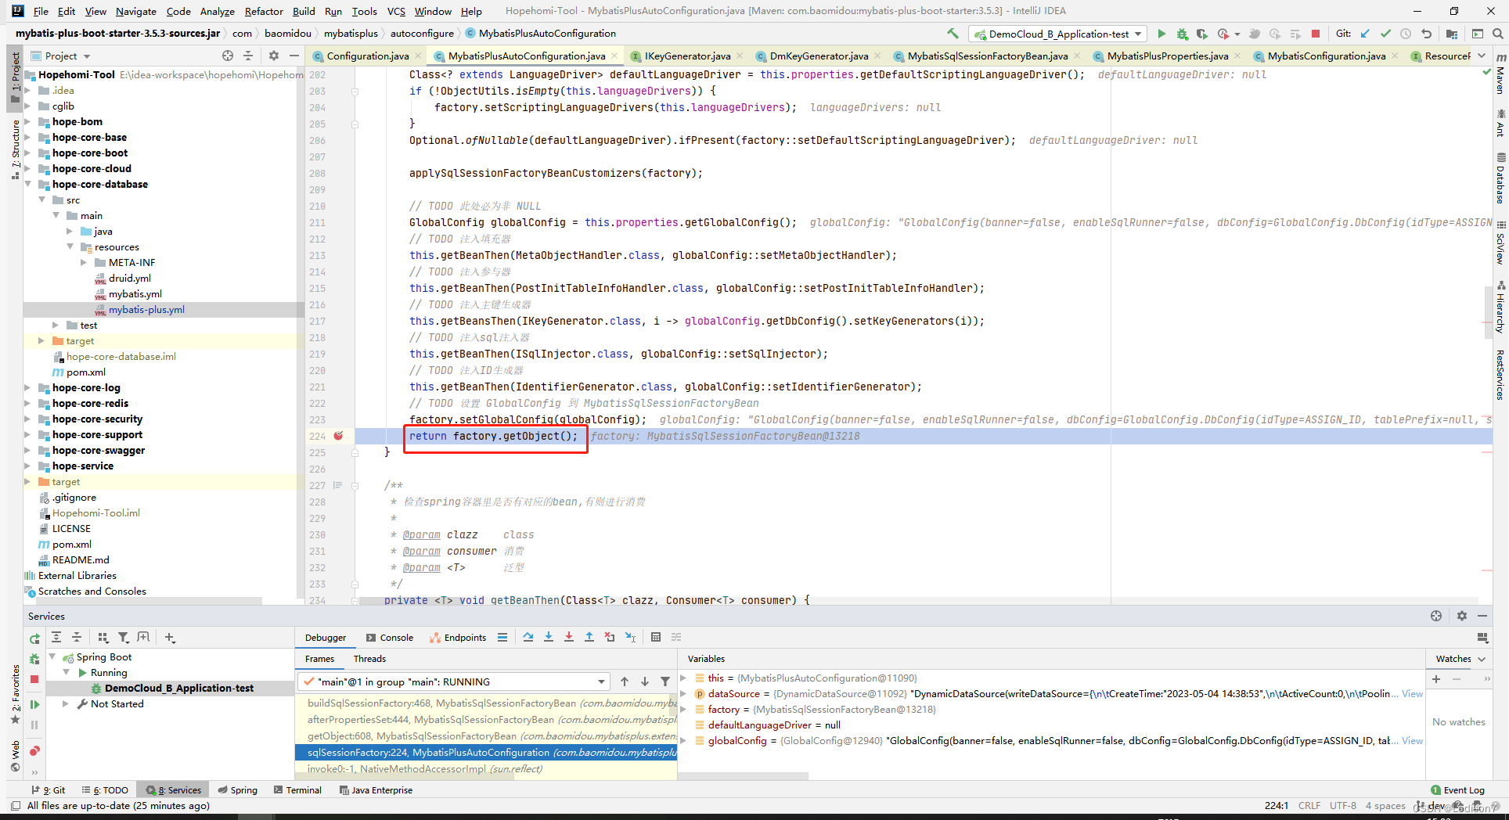Open Search Everywhere magnifier icon
The image size is (1509, 820).
[1497, 34]
